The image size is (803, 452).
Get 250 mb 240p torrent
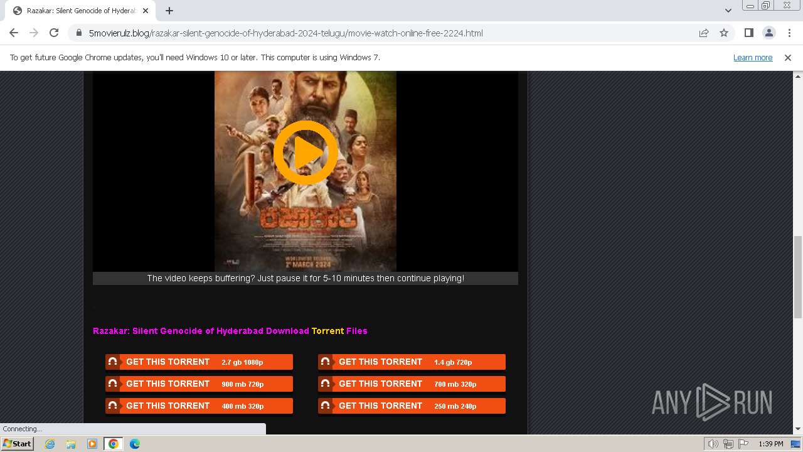pos(412,406)
